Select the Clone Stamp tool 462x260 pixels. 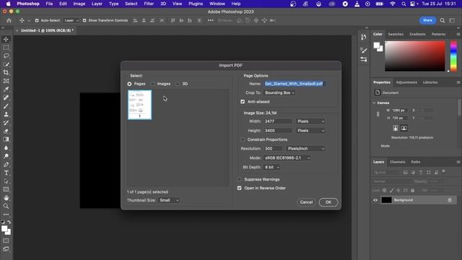(6, 114)
